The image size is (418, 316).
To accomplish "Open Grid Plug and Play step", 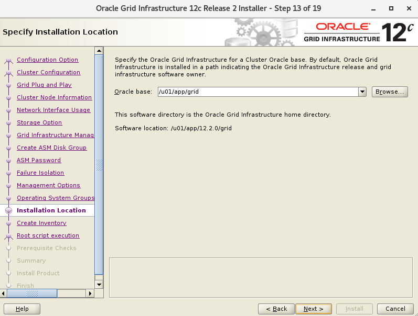I will [44, 85].
